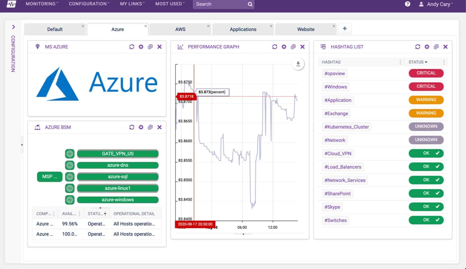
Task: Select the Azure dashboard tab
Action: point(118,29)
